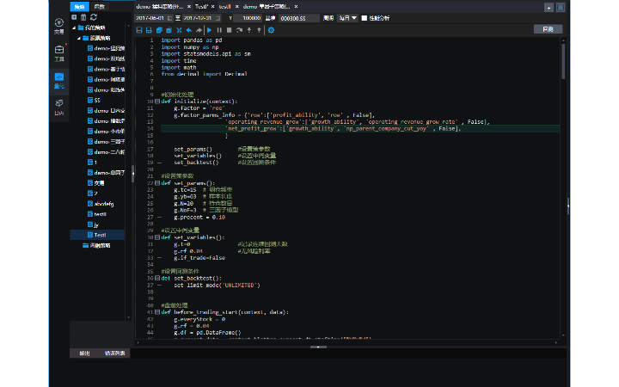Collapse the code fold at line 30 set_variables

157,237
